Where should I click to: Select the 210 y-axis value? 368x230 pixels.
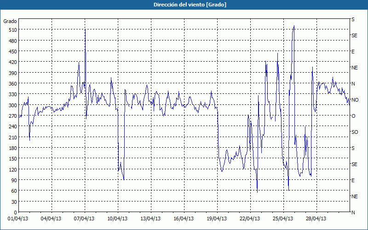pyautogui.click(x=13, y=137)
